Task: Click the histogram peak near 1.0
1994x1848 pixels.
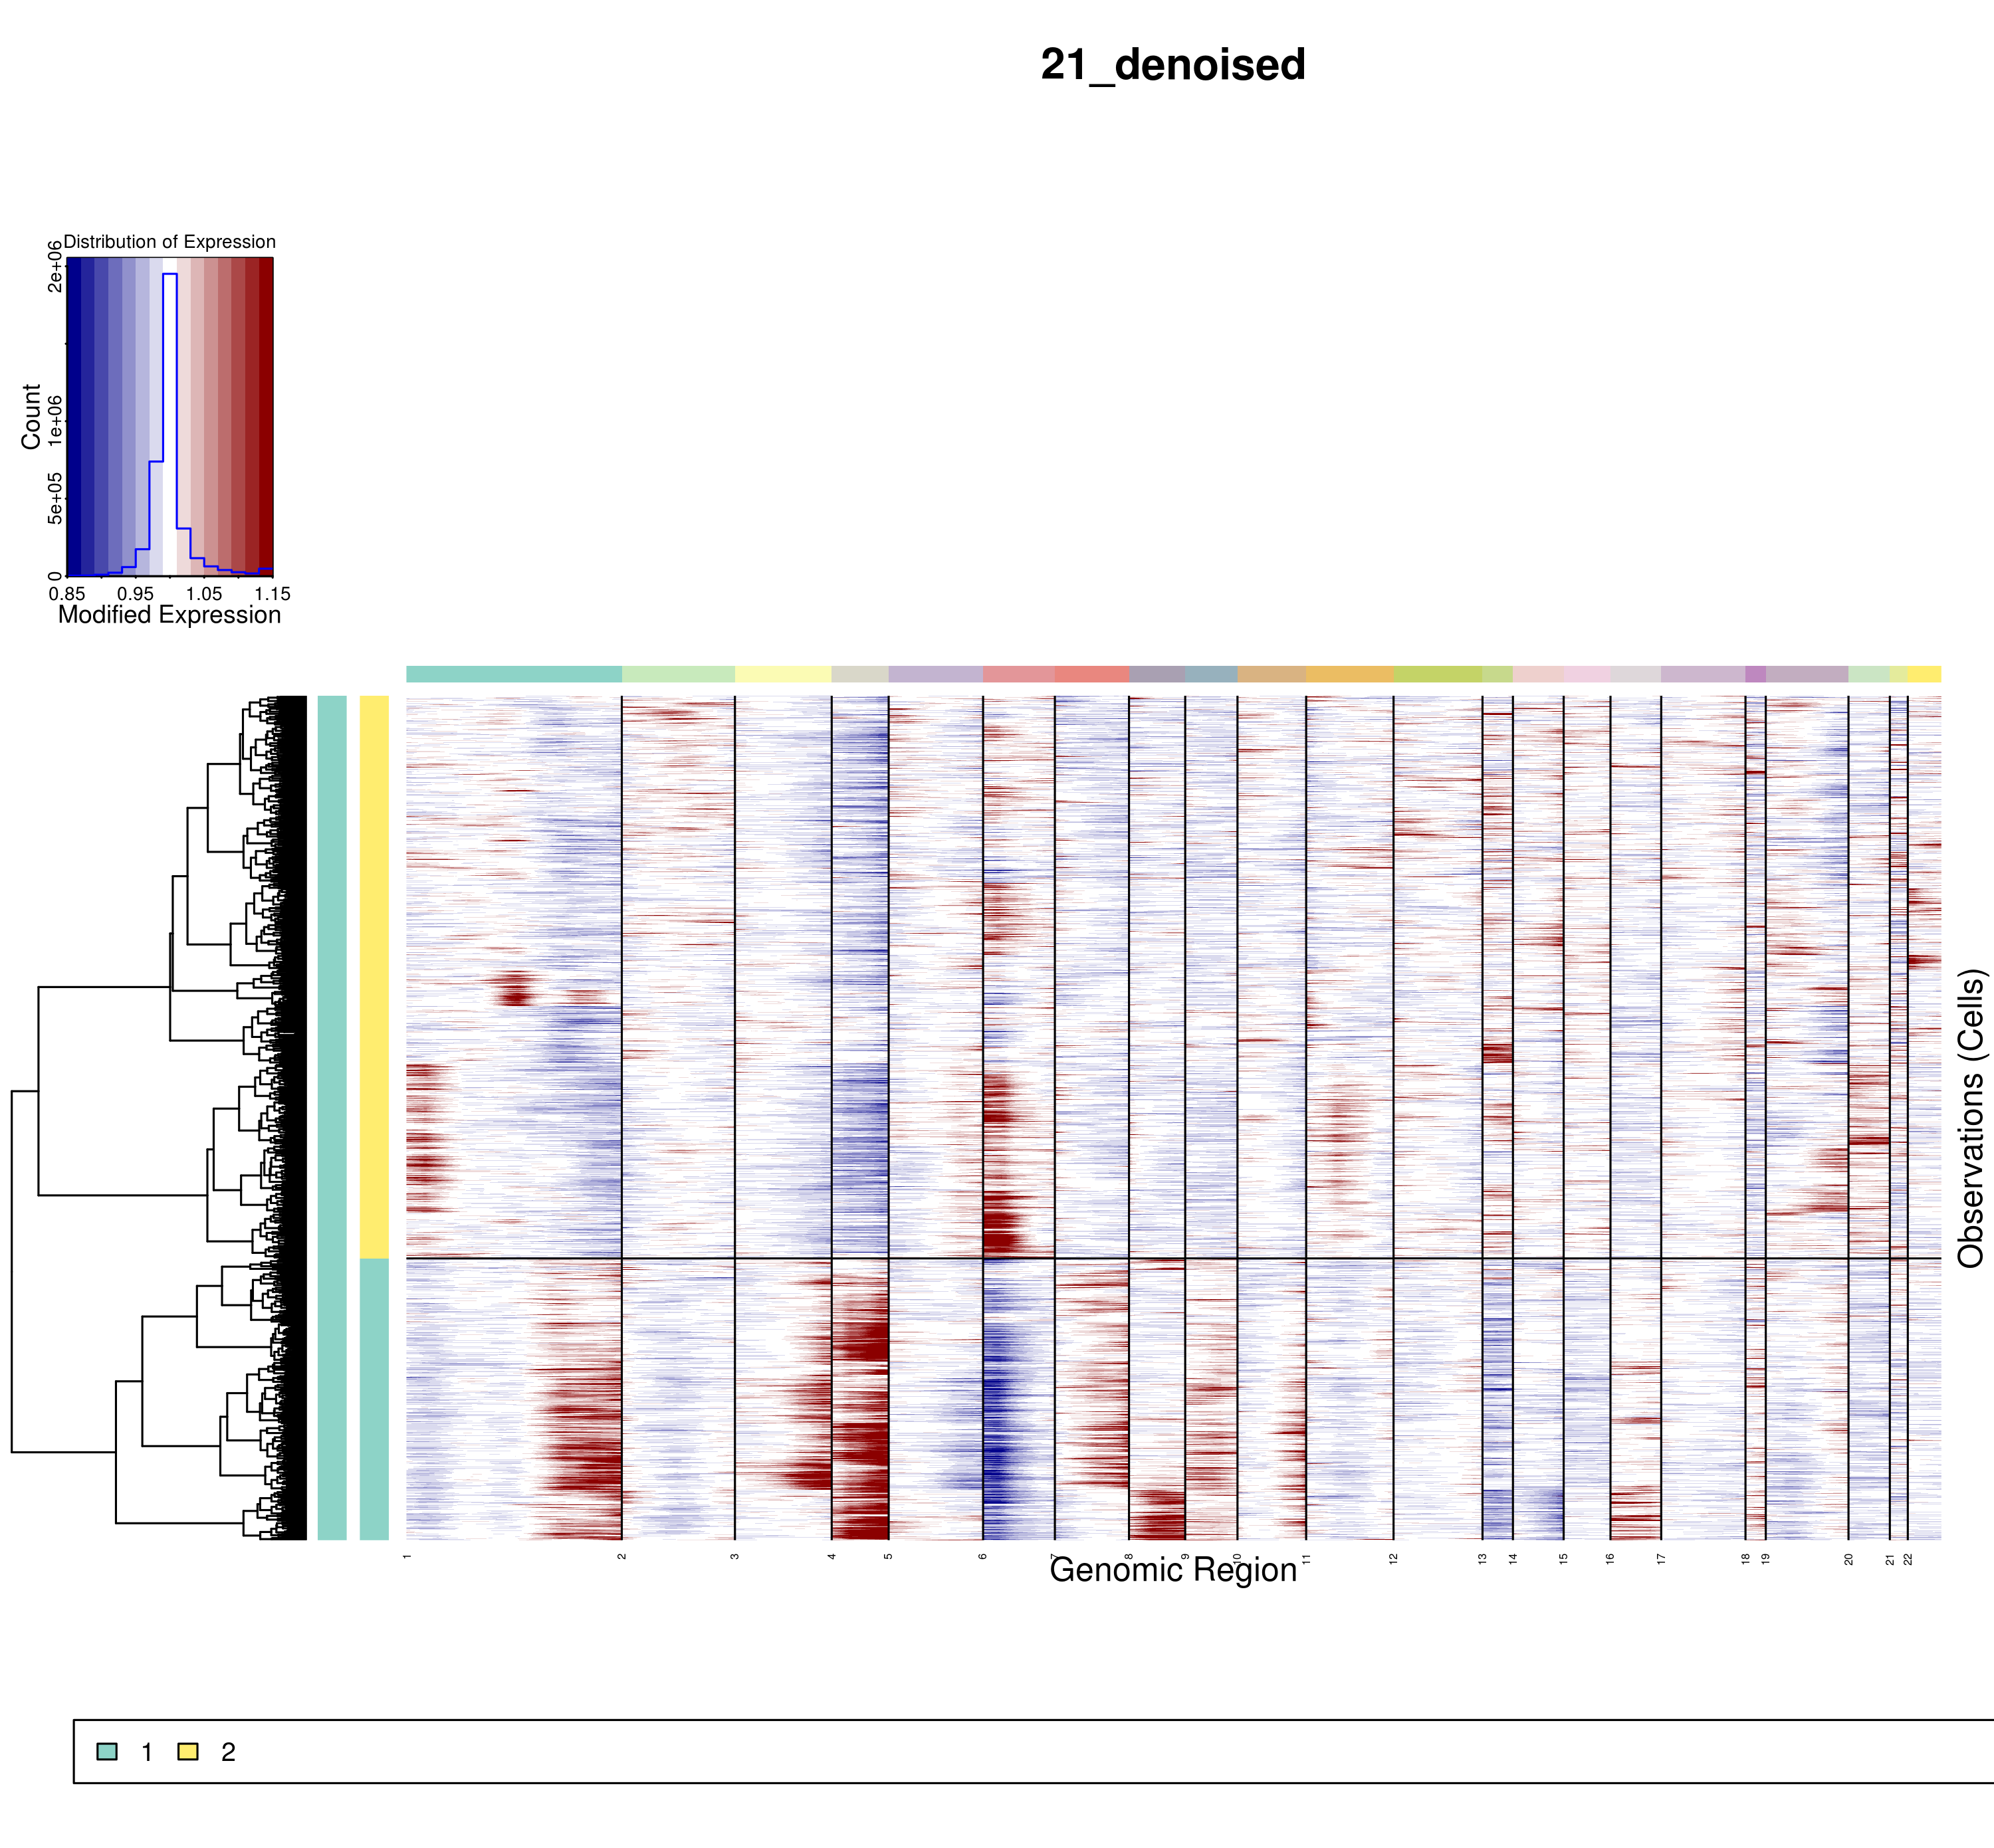Action: pyautogui.click(x=170, y=275)
